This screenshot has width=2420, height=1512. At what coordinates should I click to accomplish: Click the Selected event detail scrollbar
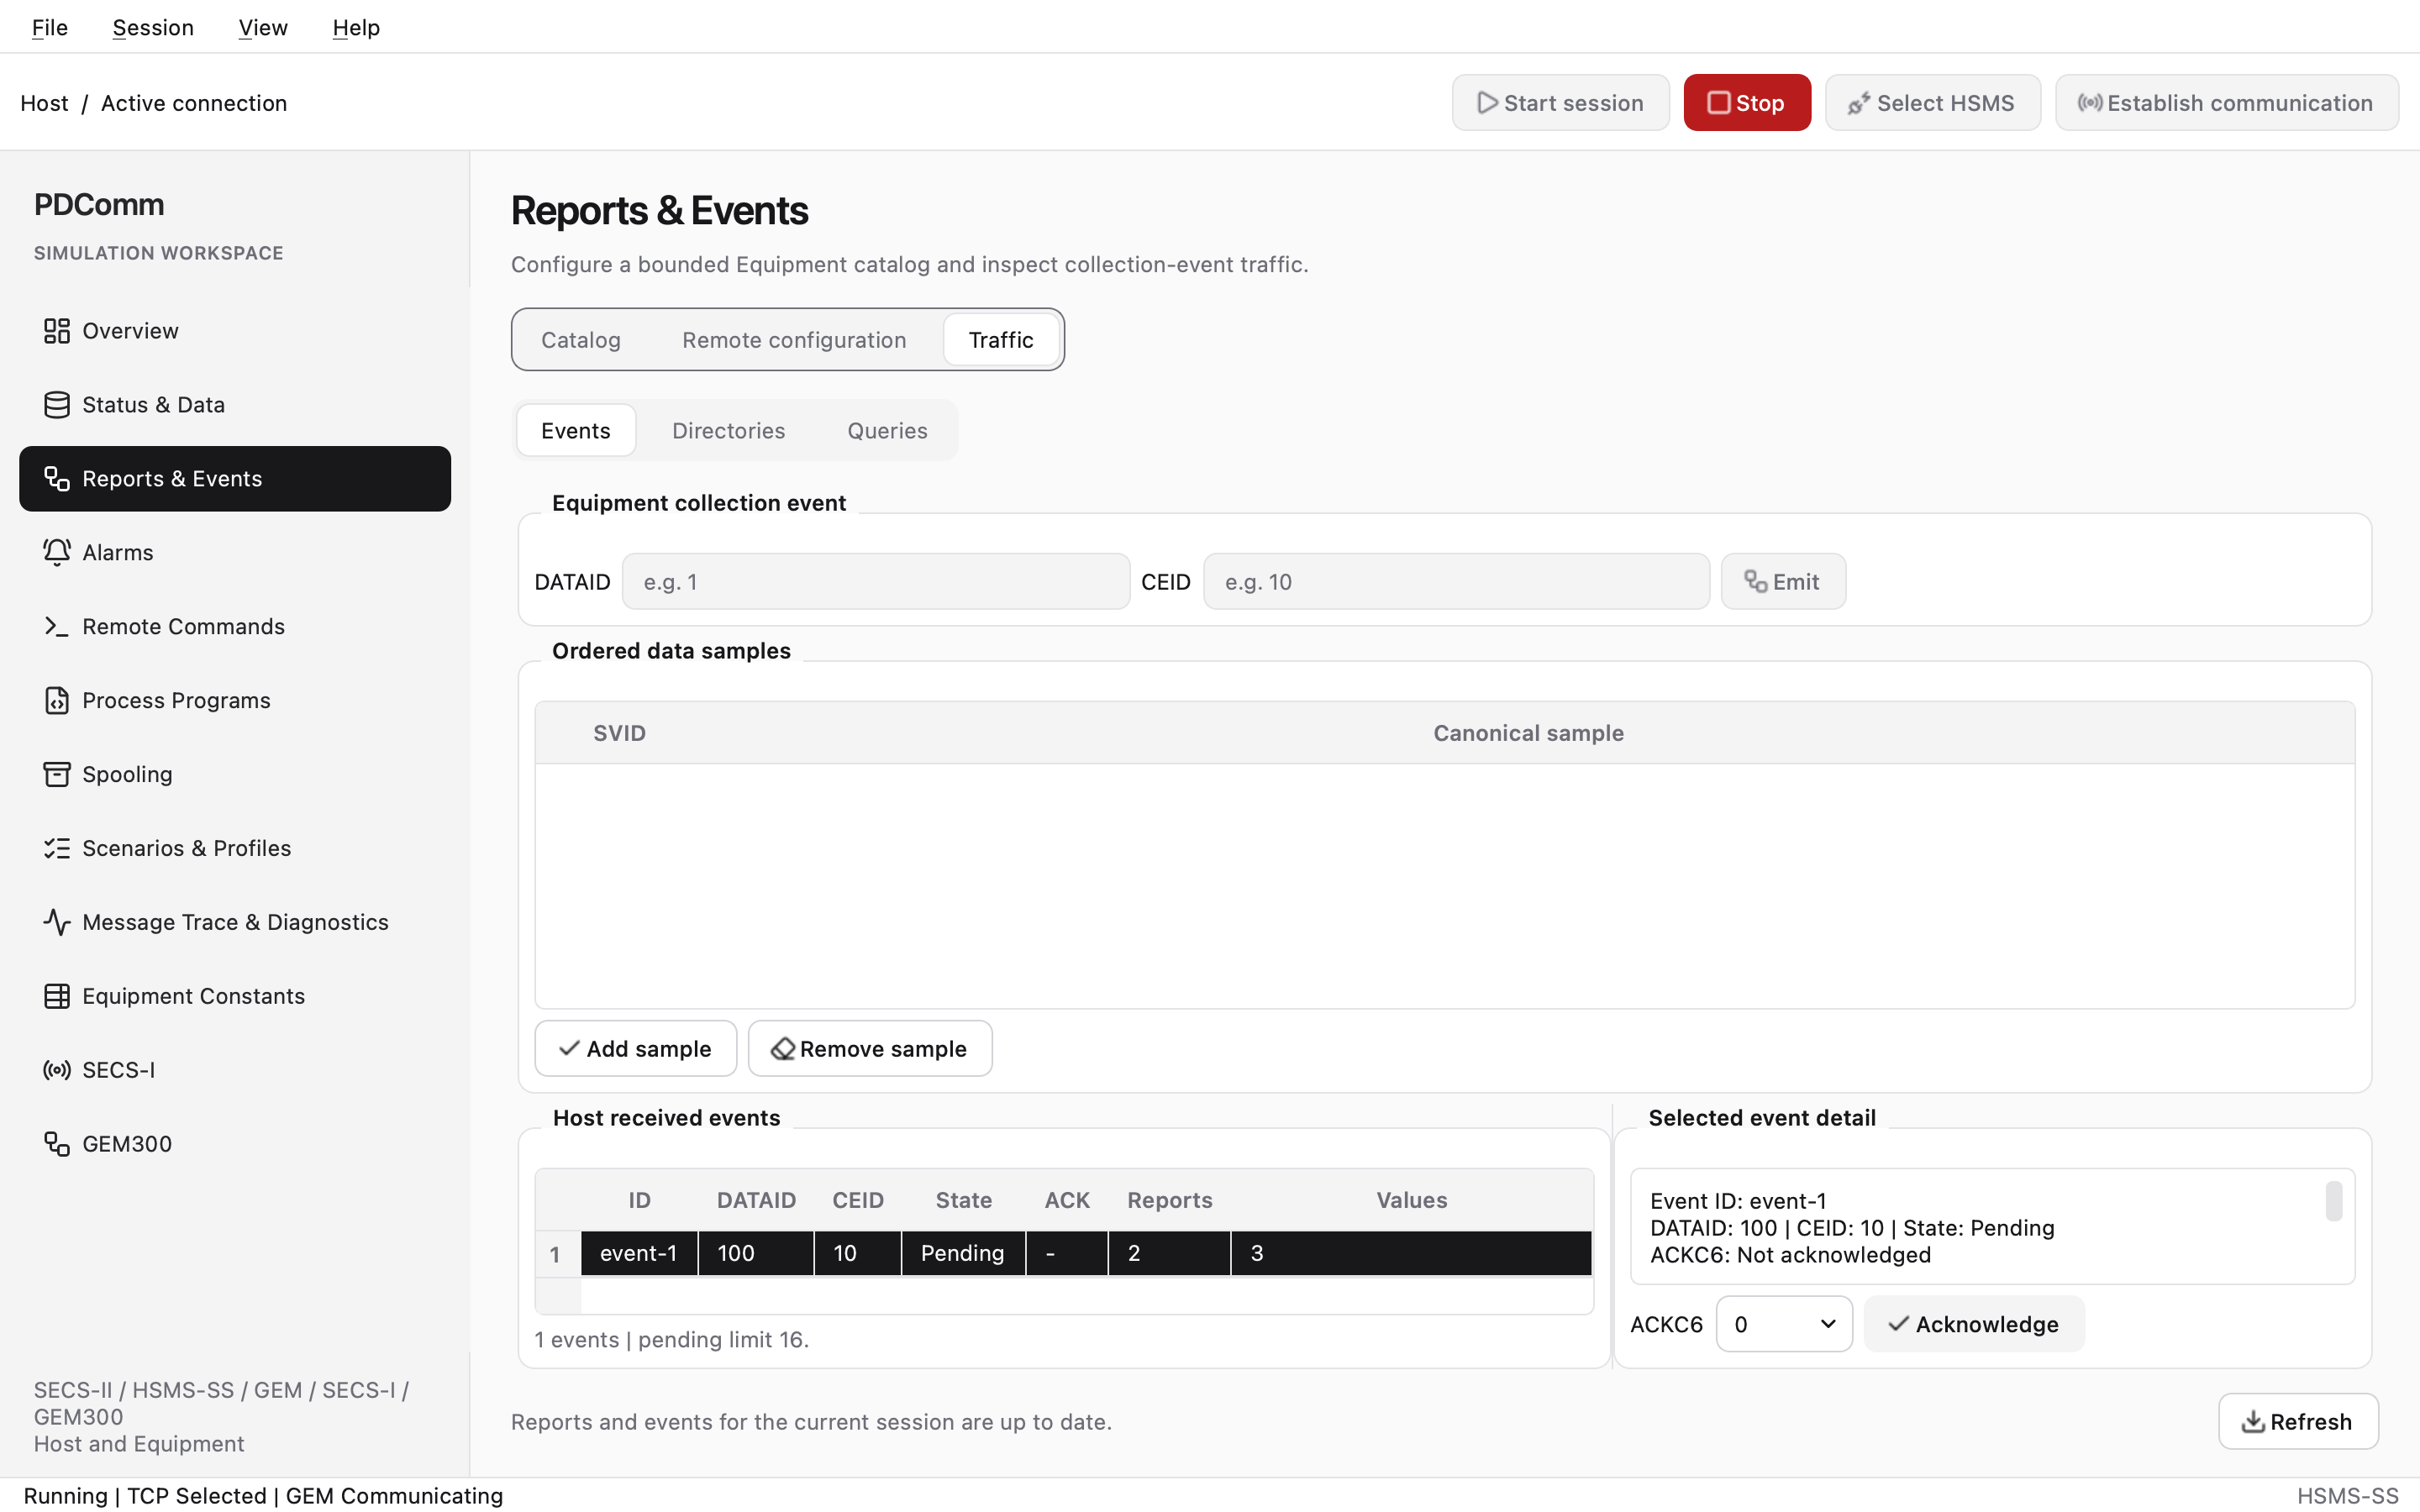pos(2334,1202)
